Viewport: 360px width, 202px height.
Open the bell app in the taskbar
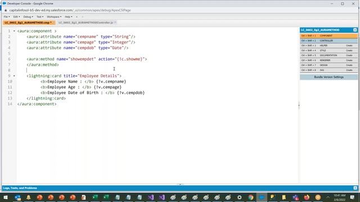(29, 198)
